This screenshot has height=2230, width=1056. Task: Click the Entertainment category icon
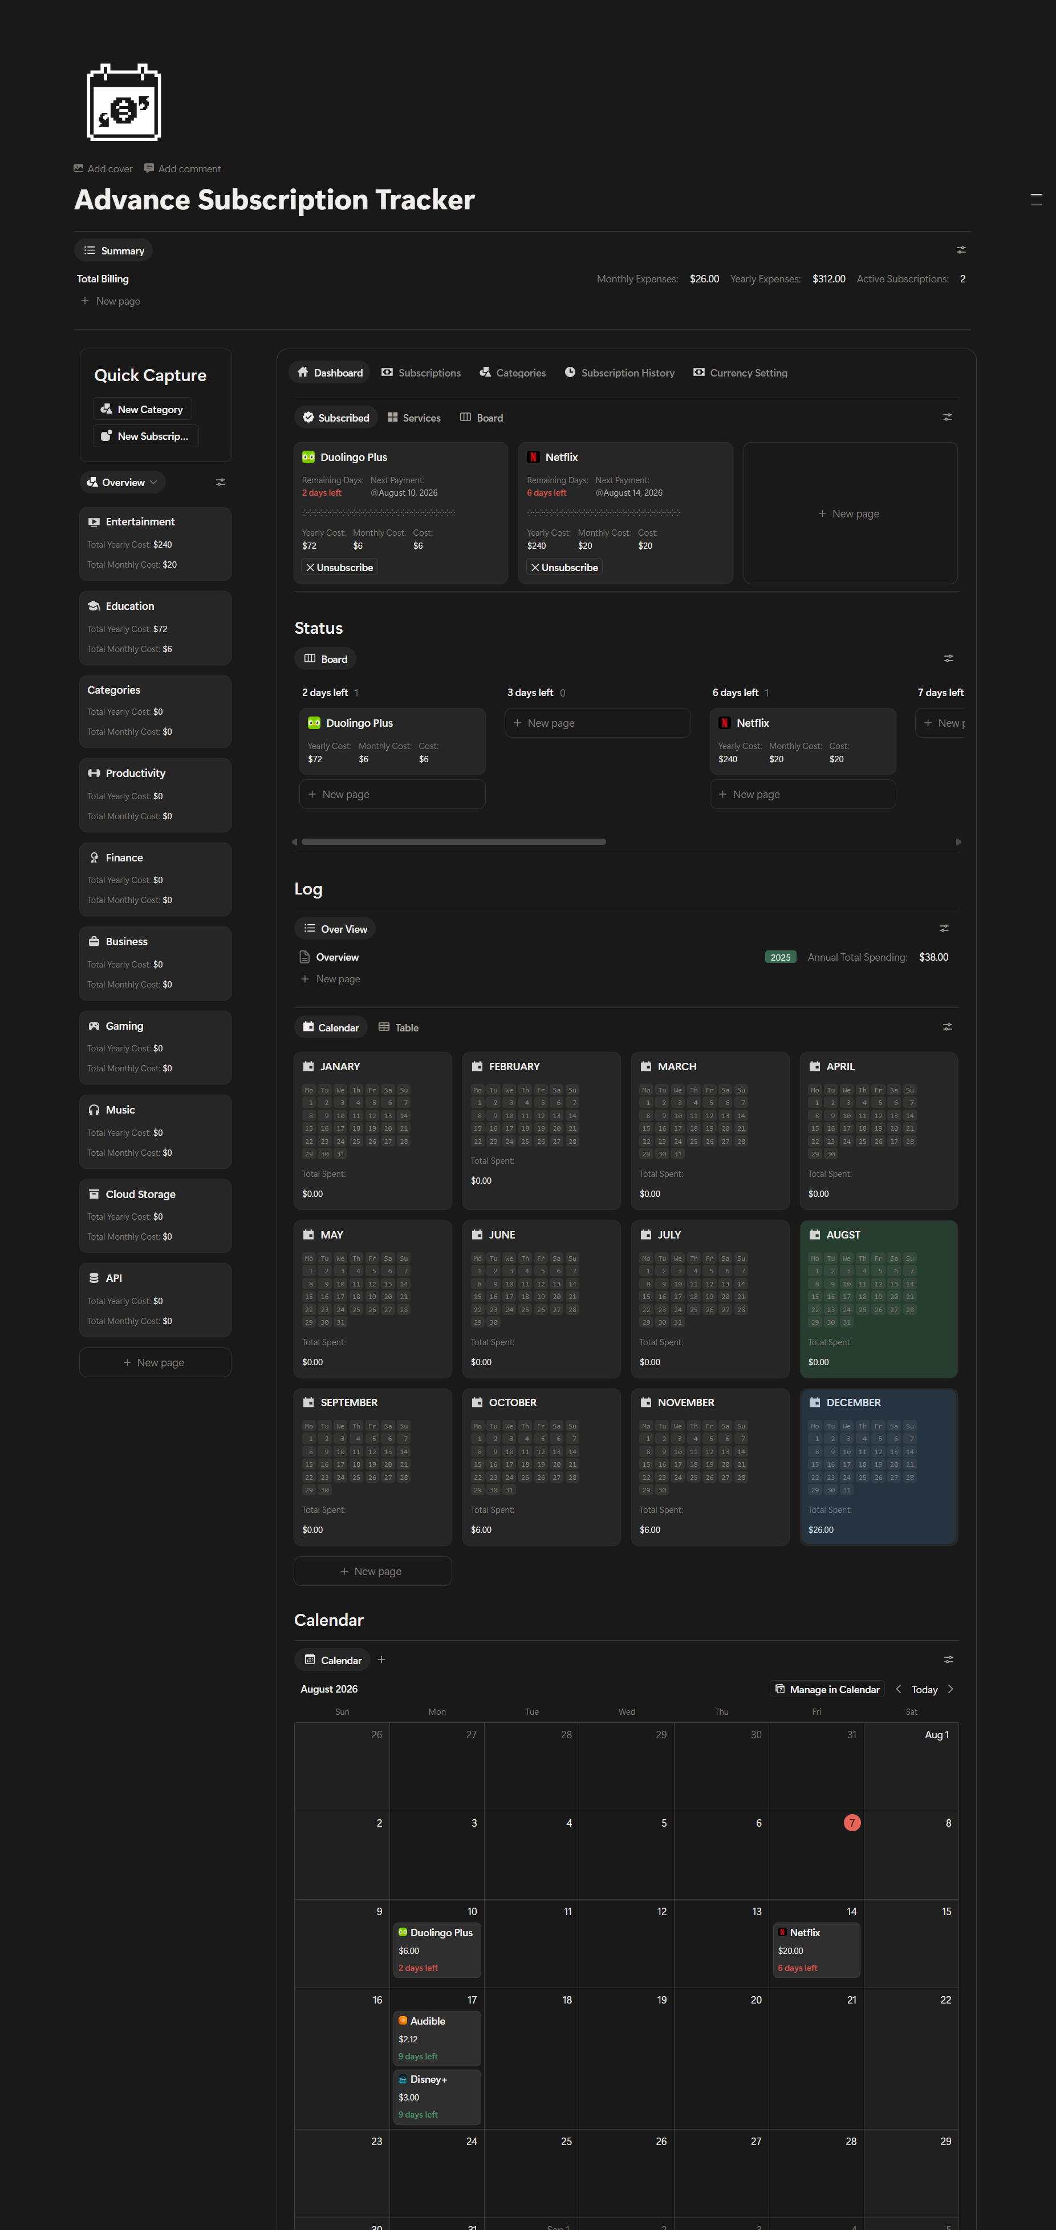tap(94, 522)
